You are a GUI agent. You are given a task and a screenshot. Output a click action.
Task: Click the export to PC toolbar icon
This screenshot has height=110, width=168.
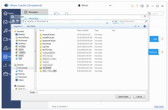coord(56,14)
